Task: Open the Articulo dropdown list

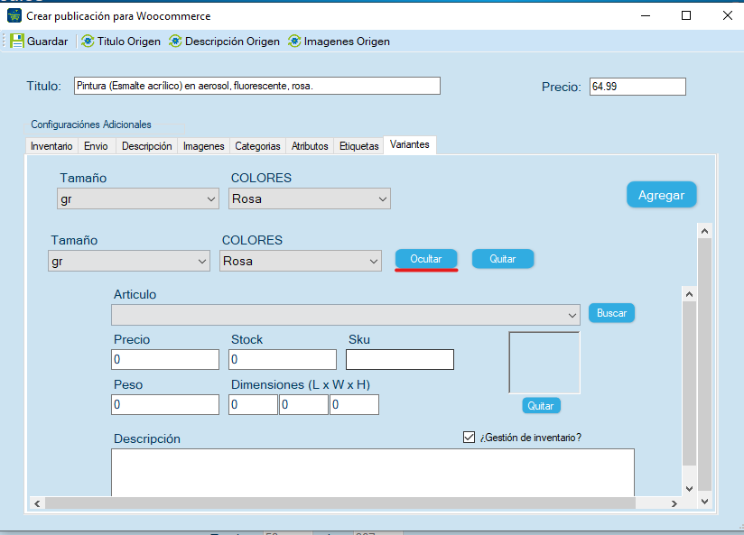Action: pyautogui.click(x=346, y=315)
